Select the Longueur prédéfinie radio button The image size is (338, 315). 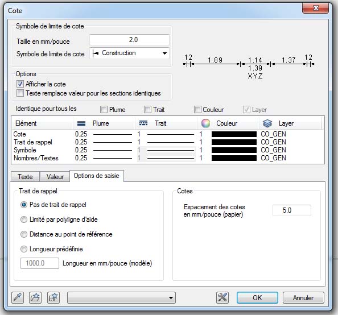(24, 249)
